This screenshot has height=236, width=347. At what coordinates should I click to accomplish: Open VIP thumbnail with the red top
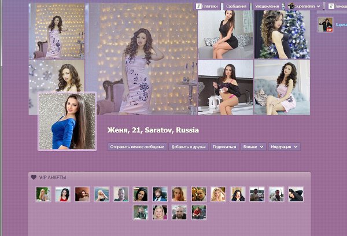63,194
